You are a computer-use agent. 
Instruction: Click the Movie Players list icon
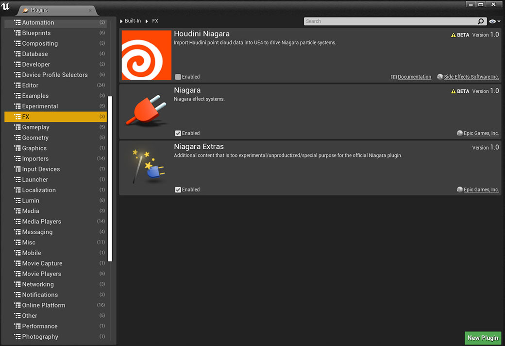pyautogui.click(x=17, y=274)
